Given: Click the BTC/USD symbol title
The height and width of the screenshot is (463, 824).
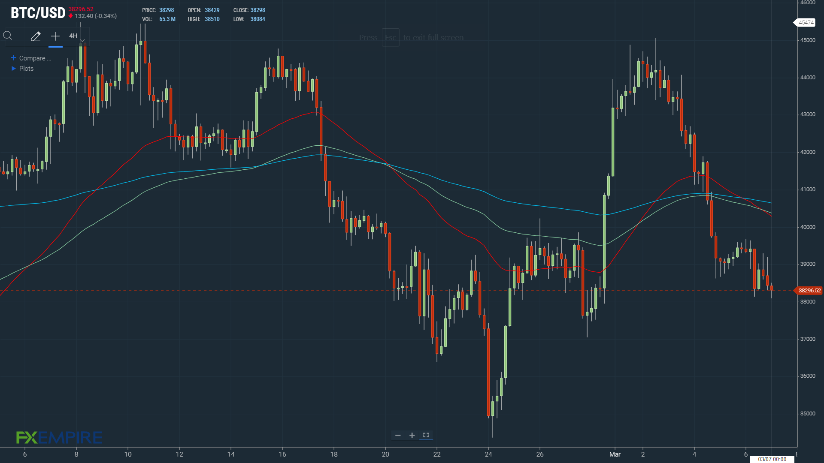Looking at the screenshot, I should (x=38, y=13).
